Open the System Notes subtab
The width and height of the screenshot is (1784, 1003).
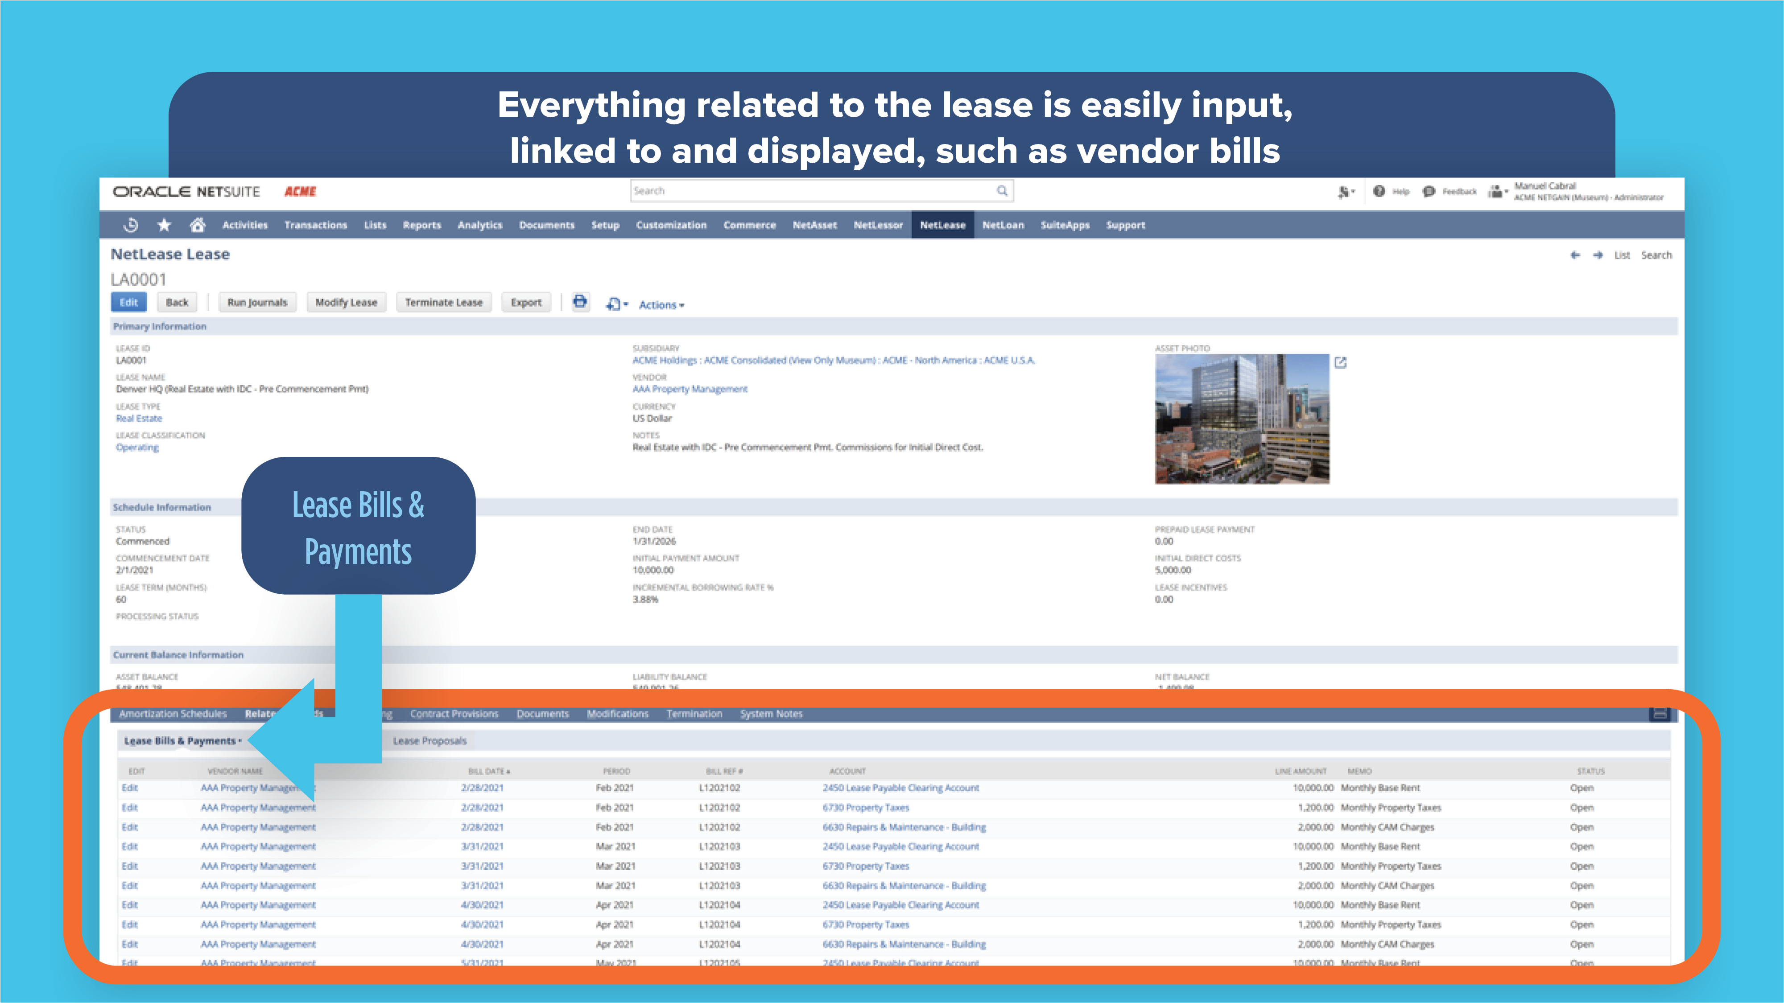click(x=771, y=714)
